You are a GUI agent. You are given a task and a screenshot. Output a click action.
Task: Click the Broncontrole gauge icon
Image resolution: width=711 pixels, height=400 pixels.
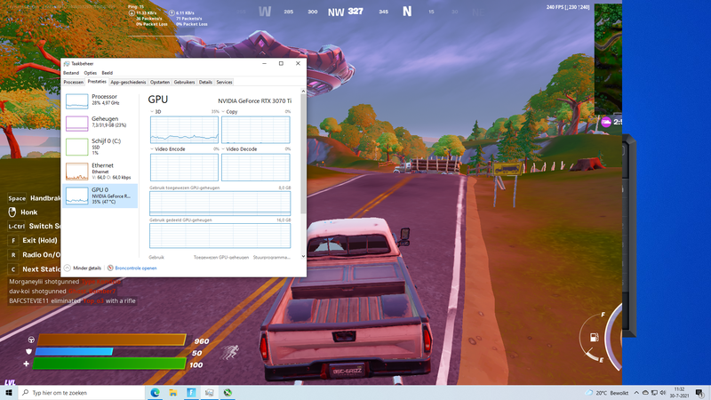pyautogui.click(x=110, y=268)
